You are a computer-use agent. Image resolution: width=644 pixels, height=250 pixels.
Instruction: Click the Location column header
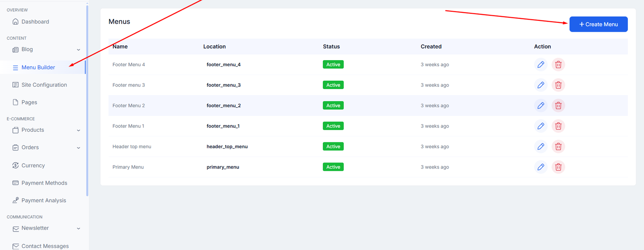click(215, 47)
